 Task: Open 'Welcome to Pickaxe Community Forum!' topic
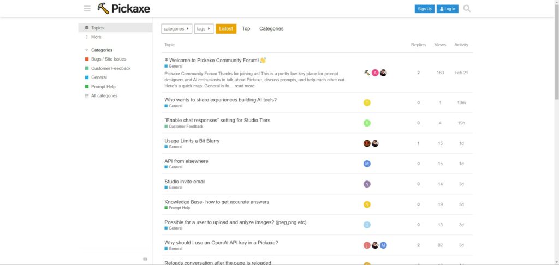click(214, 60)
